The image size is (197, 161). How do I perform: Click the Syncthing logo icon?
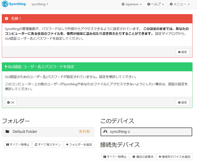(x=5, y=4)
